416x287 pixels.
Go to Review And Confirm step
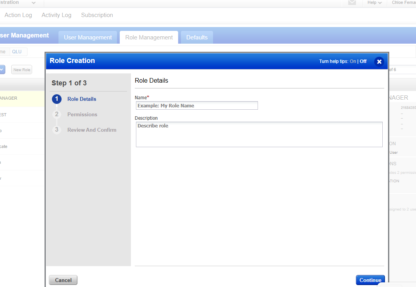point(92,130)
